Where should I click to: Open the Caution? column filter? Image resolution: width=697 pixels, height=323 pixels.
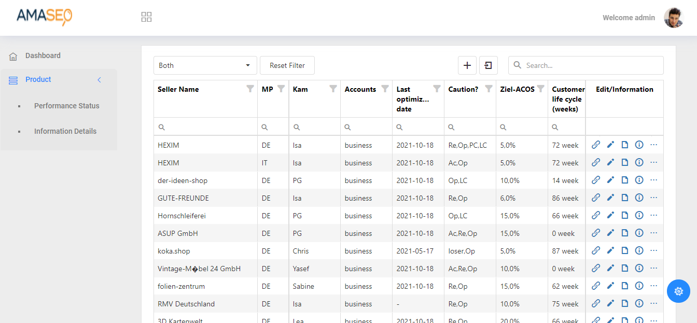point(489,89)
